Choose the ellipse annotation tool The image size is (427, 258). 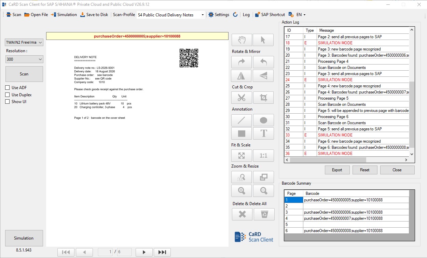pyautogui.click(x=263, y=120)
